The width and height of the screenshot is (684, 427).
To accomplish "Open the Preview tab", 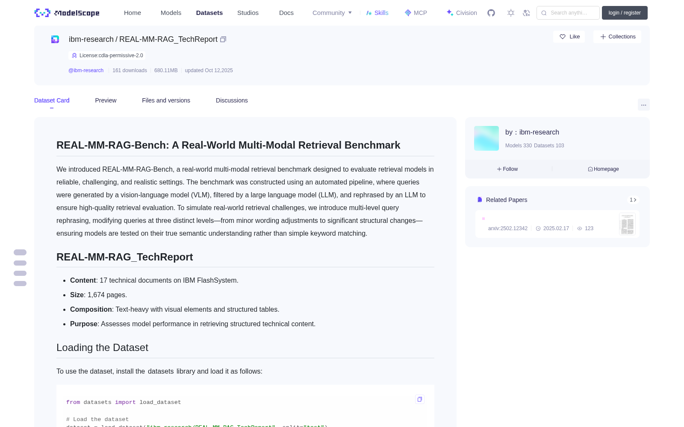I will [106, 100].
